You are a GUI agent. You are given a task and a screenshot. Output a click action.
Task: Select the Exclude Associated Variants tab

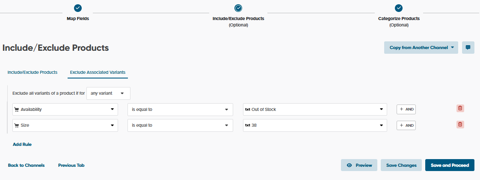[x=98, y=73]
